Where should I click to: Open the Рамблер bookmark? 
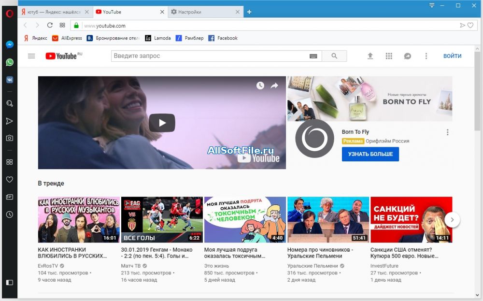point(189,38)
